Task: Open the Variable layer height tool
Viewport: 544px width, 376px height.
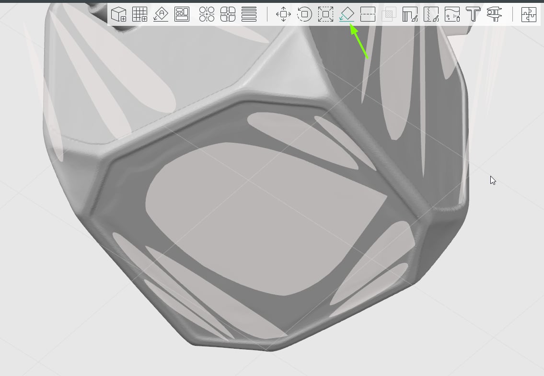Action: pyautogui.click(x=249, y=14)
